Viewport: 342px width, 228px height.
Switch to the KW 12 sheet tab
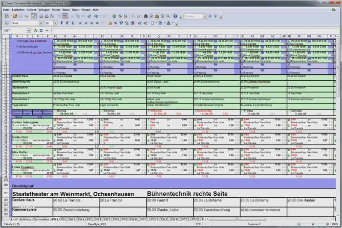(x=154, y=219)
